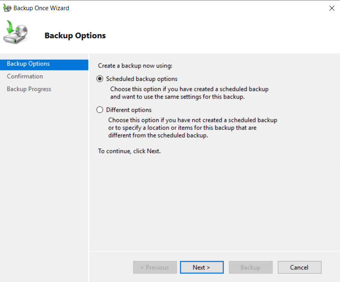Image resolution: width=340 pixels, height=282 pixels.
Task: Click the Backup Once Wizard title bar icon
Action: click(7, 8)
